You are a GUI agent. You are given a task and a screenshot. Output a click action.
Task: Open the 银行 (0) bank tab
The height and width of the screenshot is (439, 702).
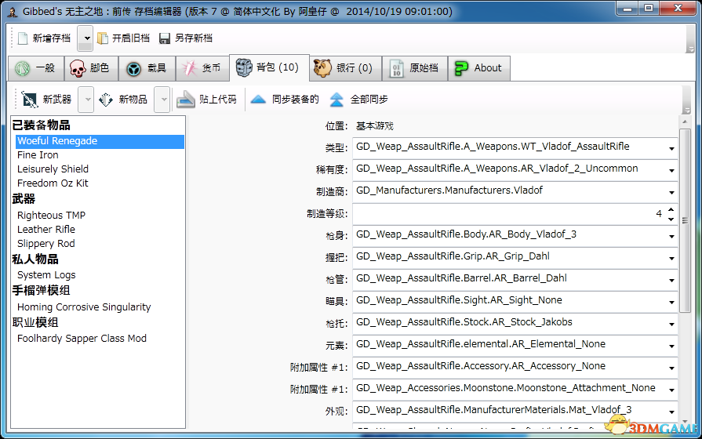345,68
